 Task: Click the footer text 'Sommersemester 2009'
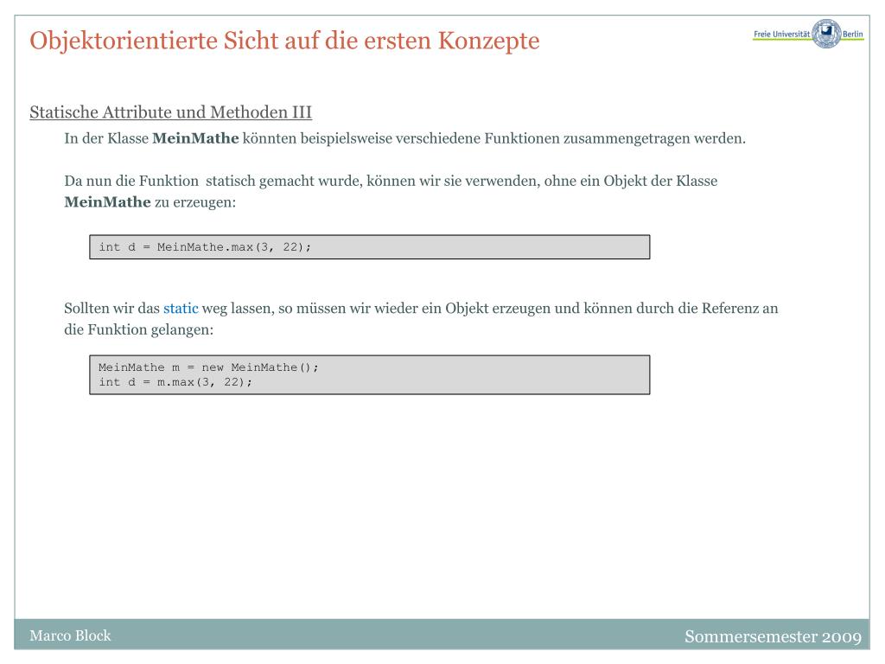click(773, 636)
